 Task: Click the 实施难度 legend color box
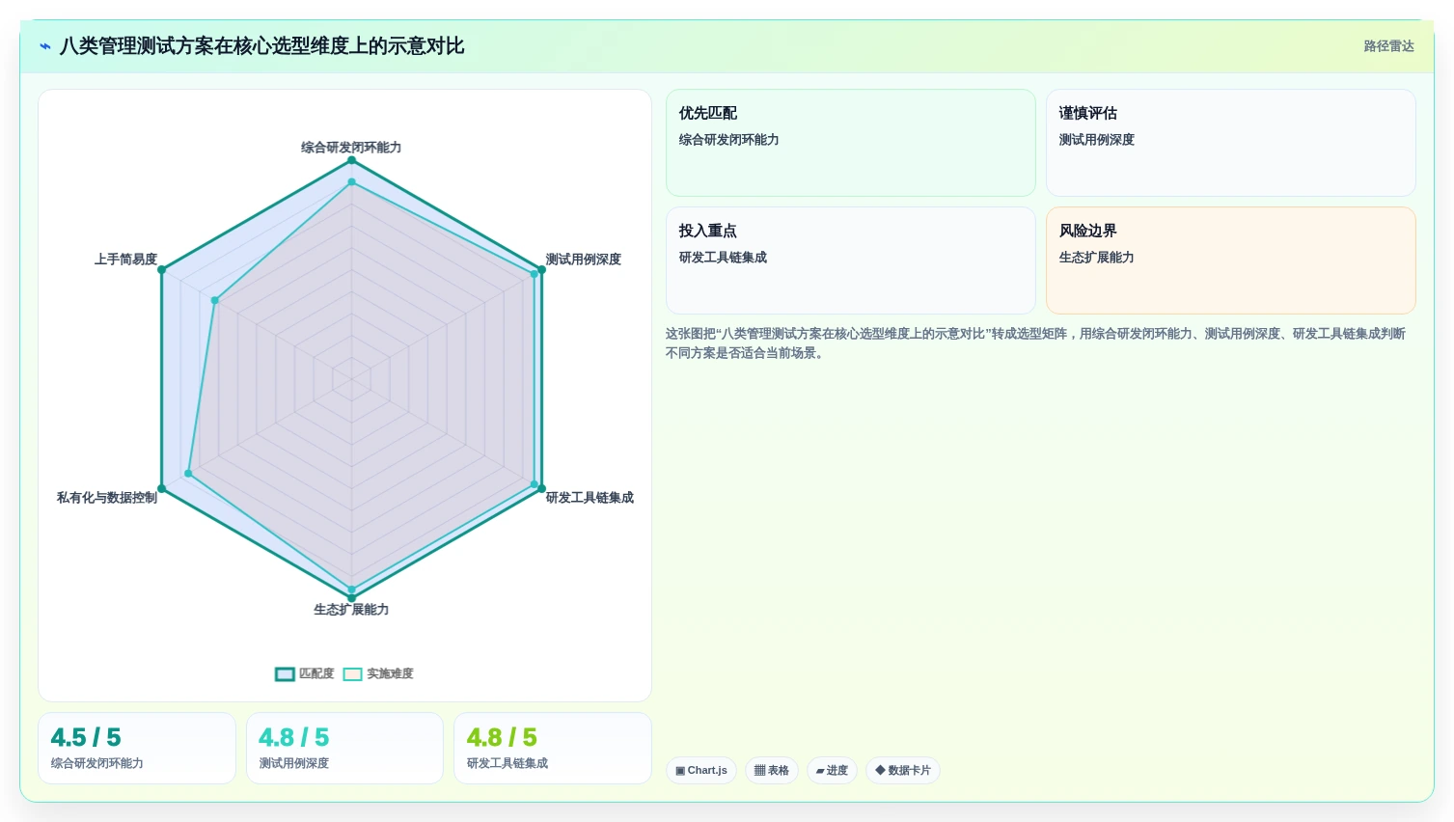point(353,674)
